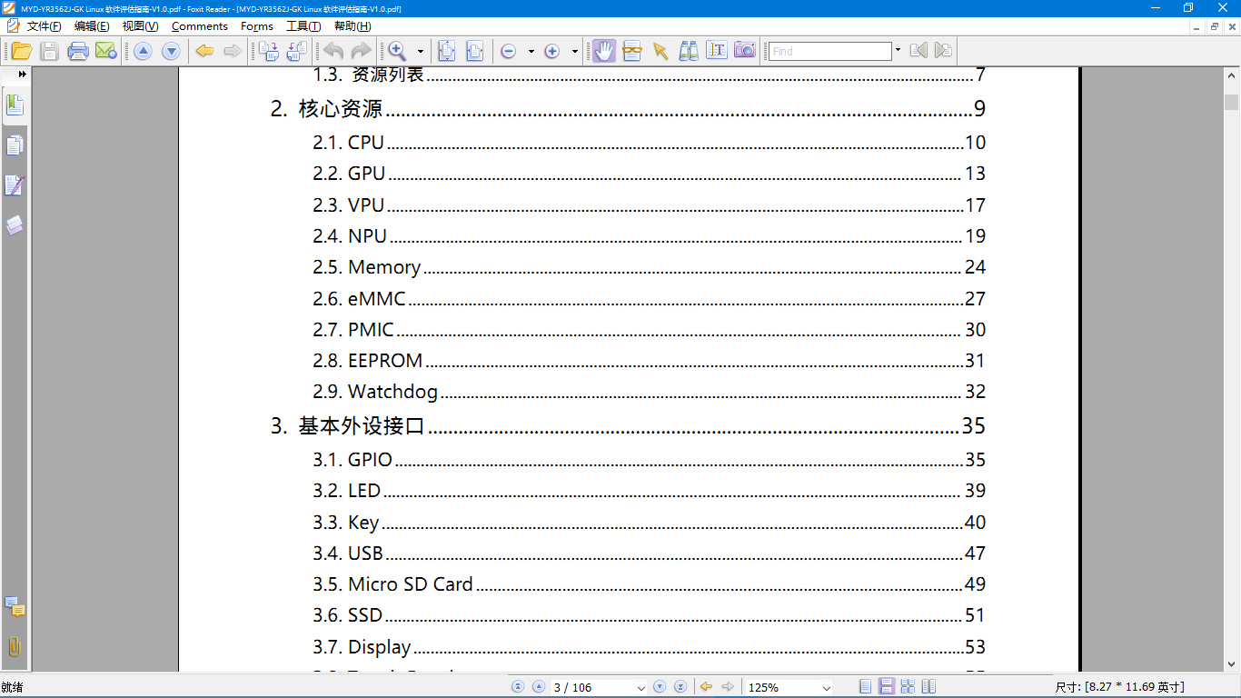Activate the reading glasses view icon

632,51
